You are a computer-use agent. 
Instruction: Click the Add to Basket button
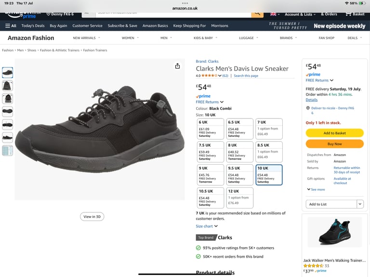point(335,133)
